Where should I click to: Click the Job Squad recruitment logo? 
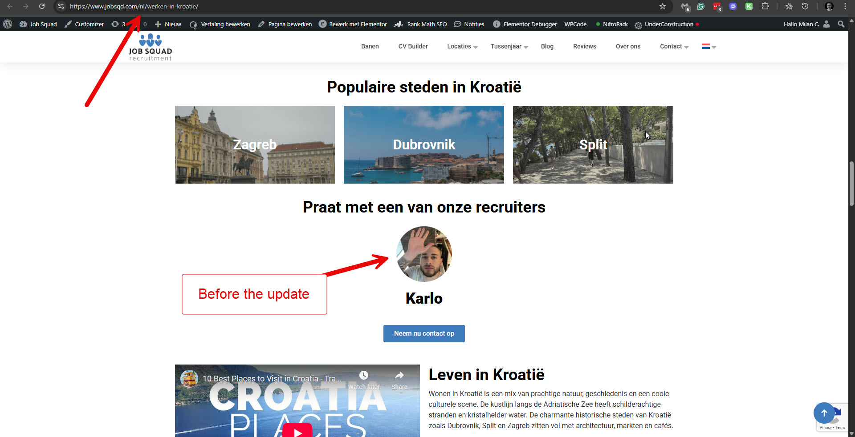[151, 47]
